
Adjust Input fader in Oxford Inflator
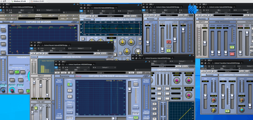tap(148, 43)
